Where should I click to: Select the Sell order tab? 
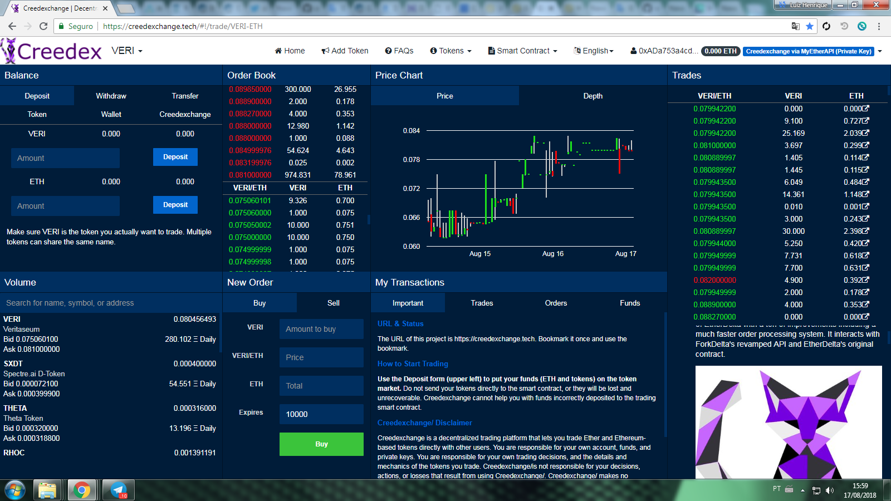pos(334,303)
